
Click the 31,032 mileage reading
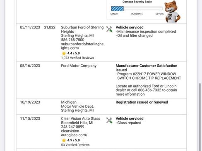[x=50, y=27]
